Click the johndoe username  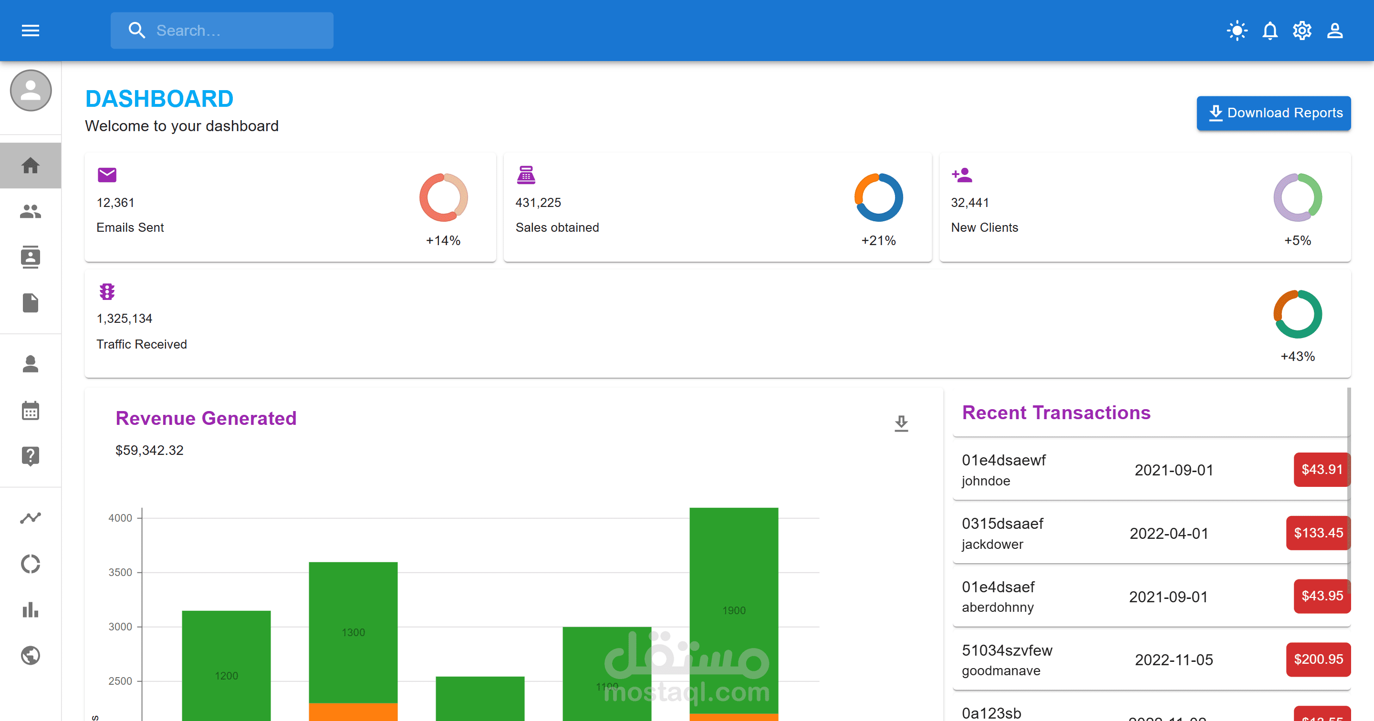pyautogui.click(x=986, y=481)
